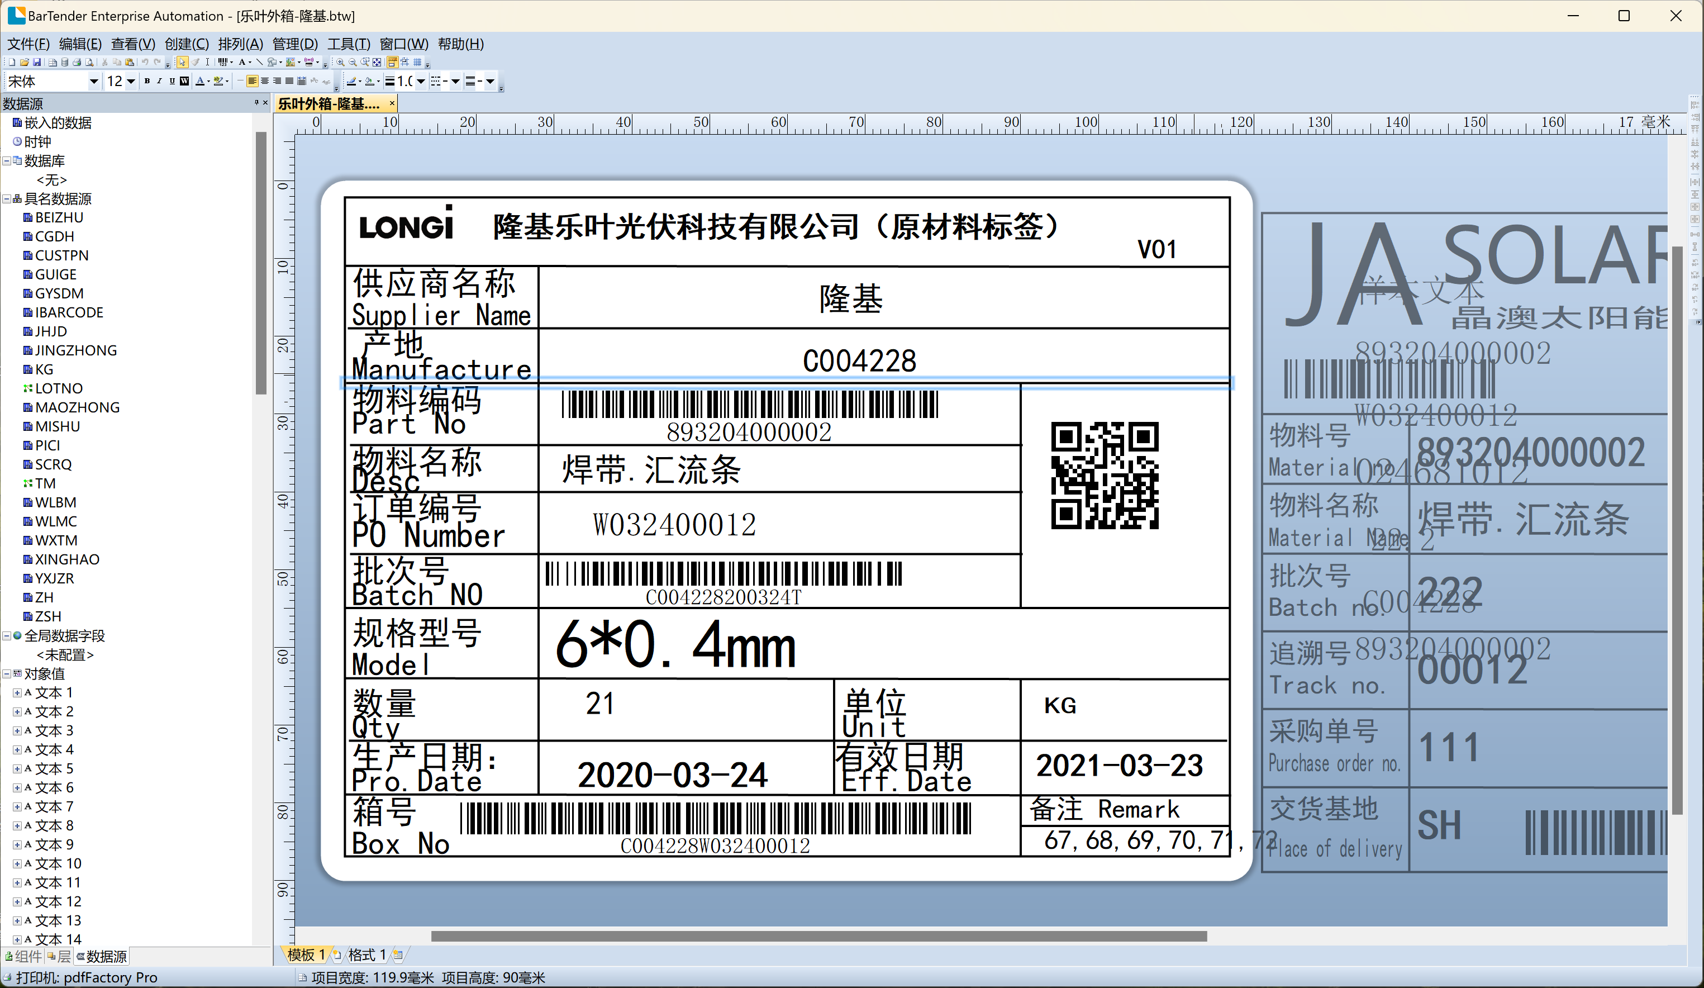Select the arrow pointer tool

pos(182,62)
